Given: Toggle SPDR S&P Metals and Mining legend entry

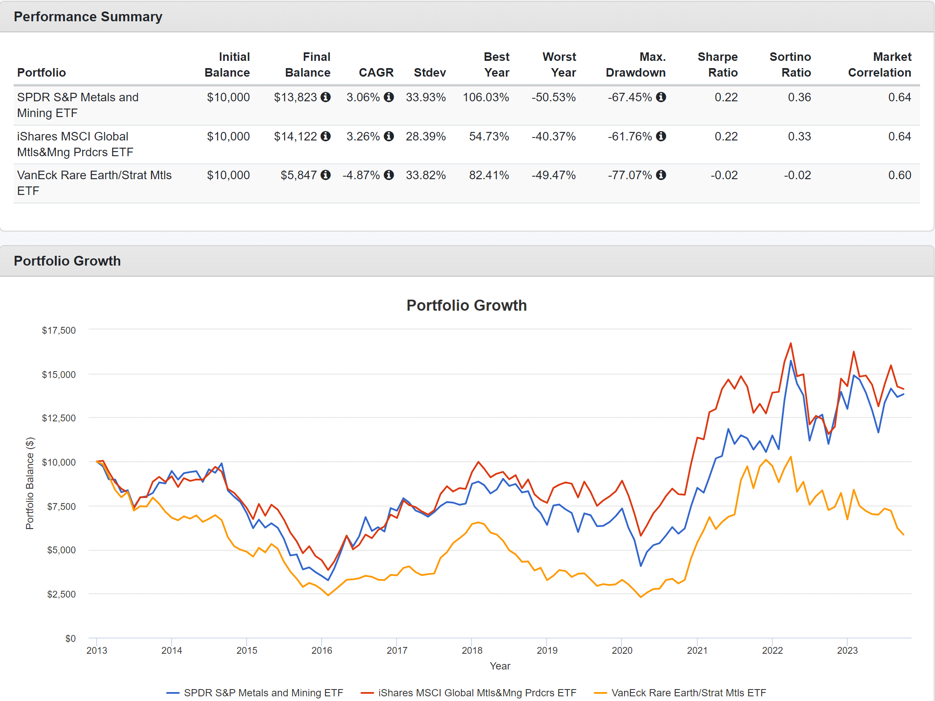Looking at the screenshot, I should [x=263, y=692].
